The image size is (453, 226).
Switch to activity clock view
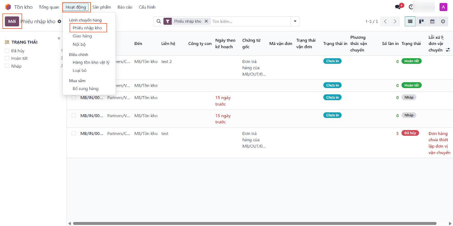[443, 21]
